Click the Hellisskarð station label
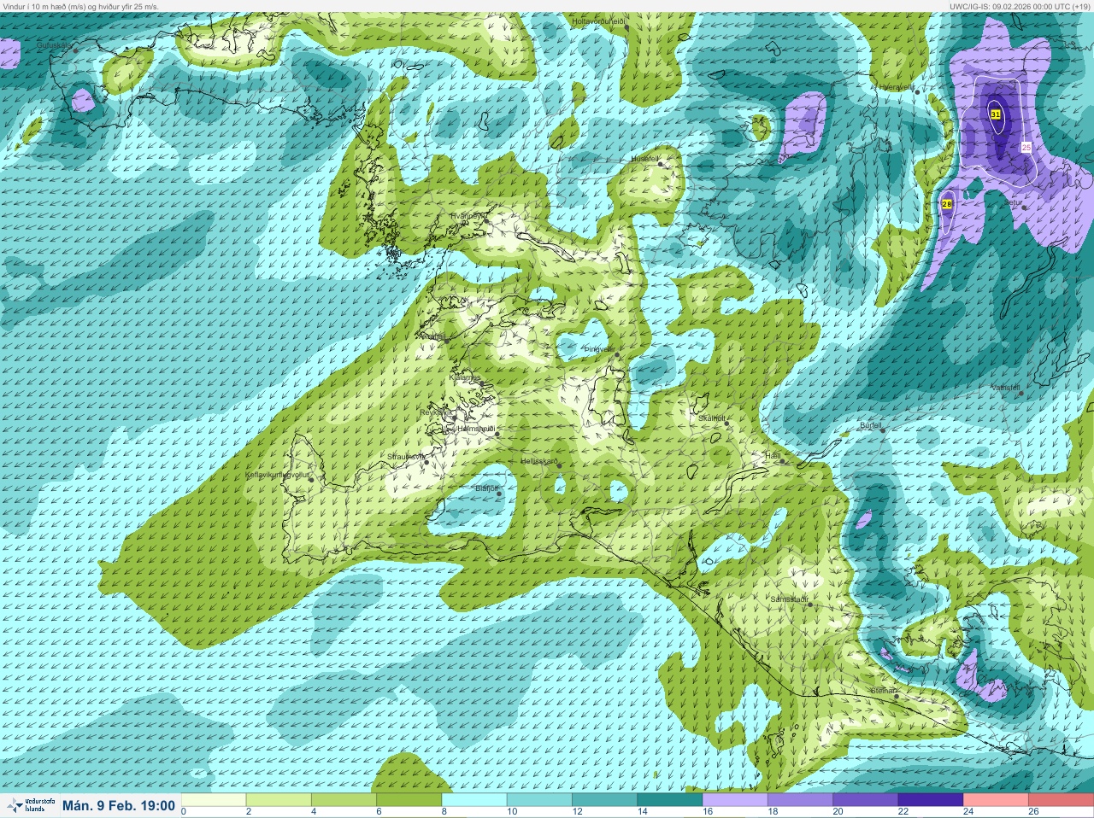The image size is (1094, 818). (x=539, y=461)
